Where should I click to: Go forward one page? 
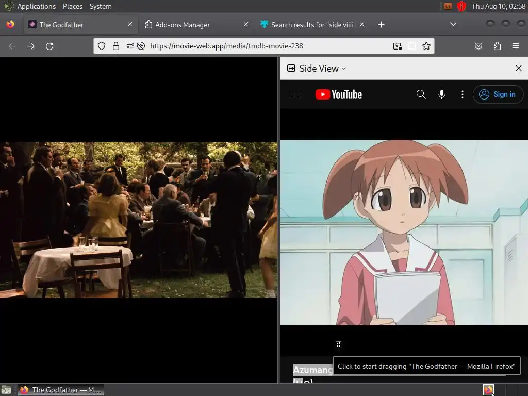coord(31,46)
